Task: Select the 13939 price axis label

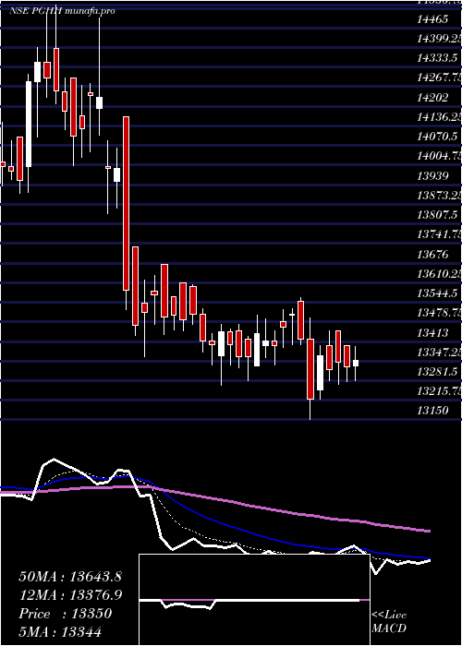Action: [x=432, y=176]
